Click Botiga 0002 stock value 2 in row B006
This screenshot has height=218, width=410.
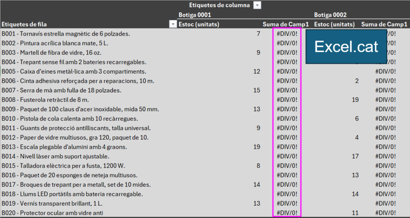tap(357, 81)
